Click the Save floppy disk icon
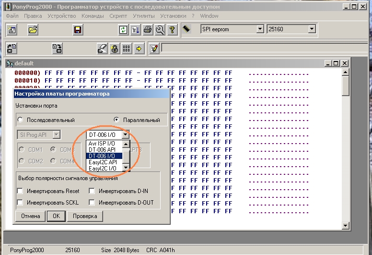 tap(77, 30)
